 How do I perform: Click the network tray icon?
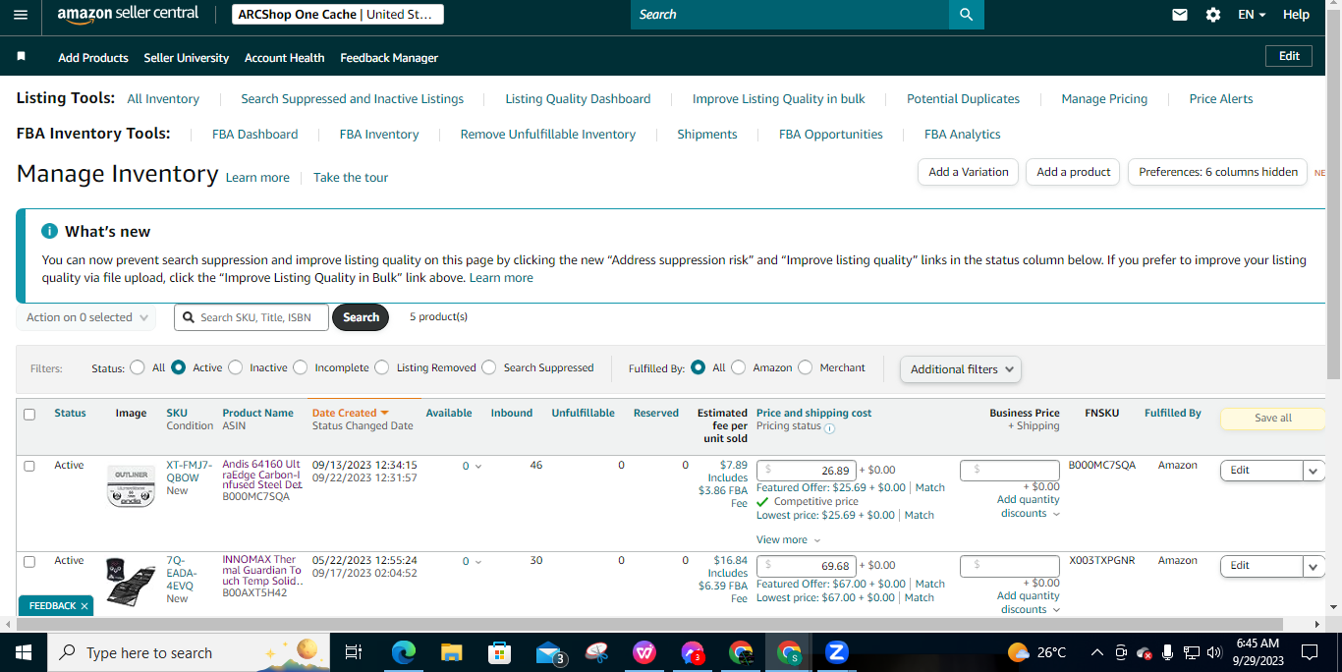pos(1191,651)
